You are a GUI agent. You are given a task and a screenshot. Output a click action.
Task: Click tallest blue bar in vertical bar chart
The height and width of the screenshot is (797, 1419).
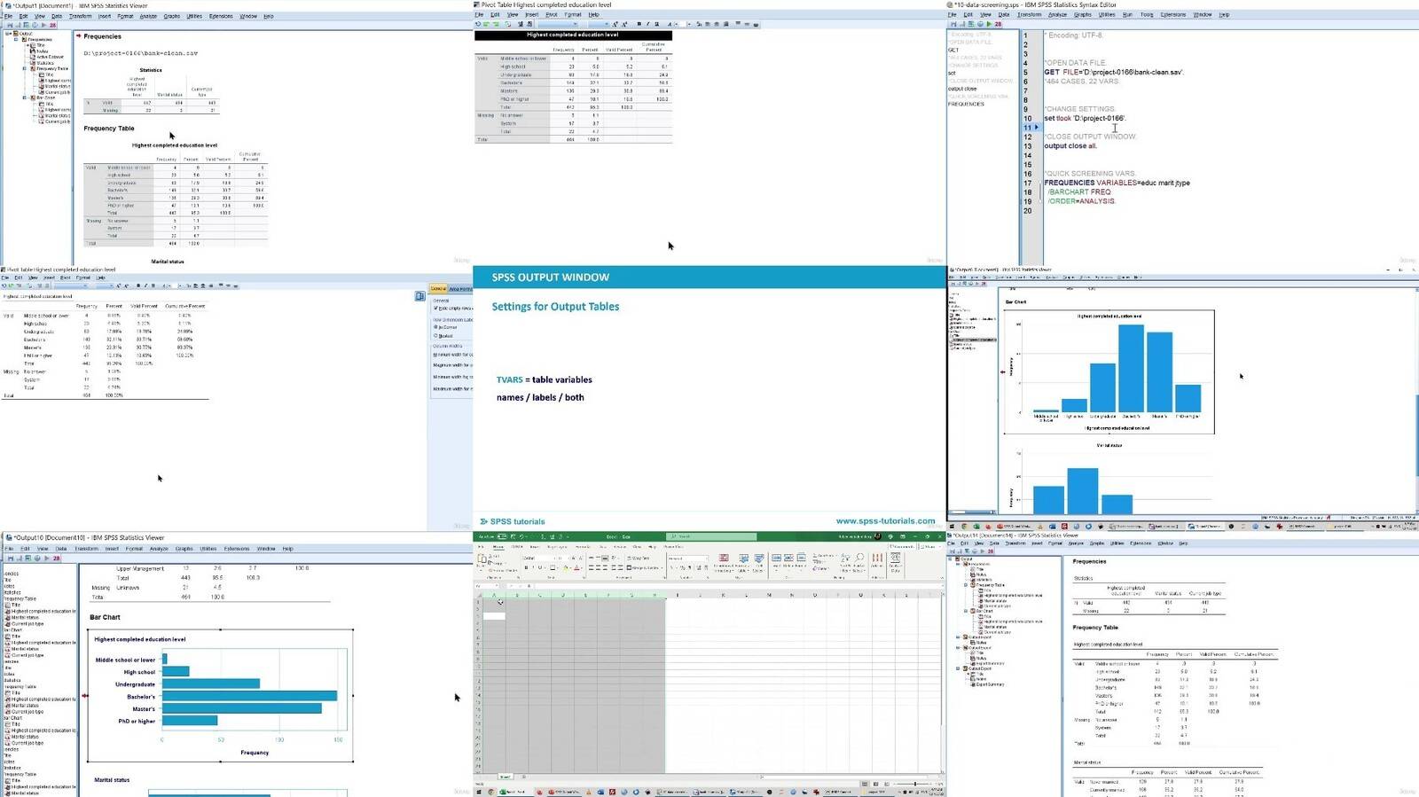[x=1131, y=368]
